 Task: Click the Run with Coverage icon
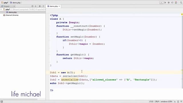point(172,3)
